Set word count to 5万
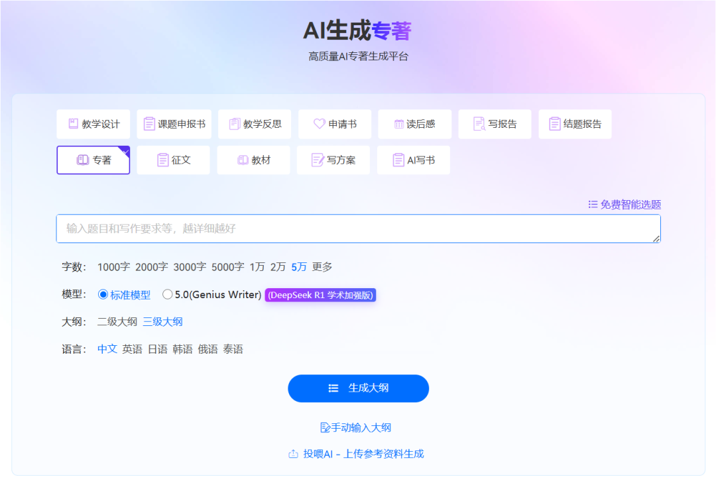The image size is (716, 481). point(299,267)
